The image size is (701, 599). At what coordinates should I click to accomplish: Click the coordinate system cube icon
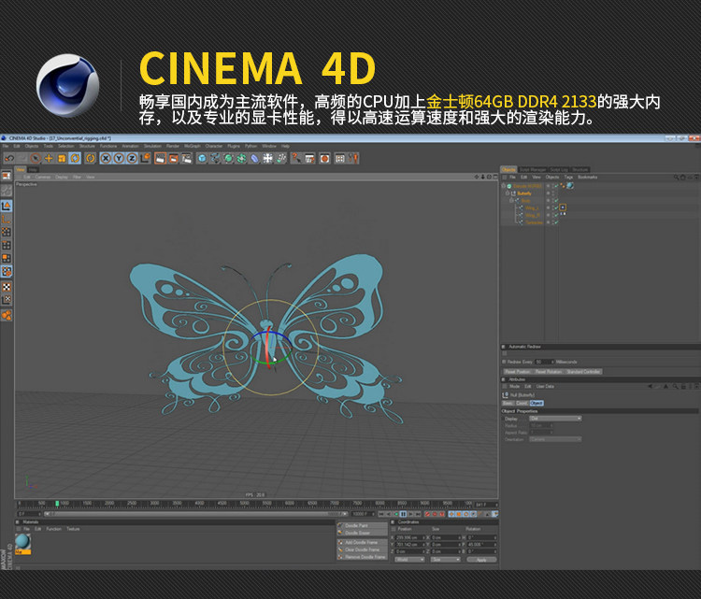tap(145, 158)
